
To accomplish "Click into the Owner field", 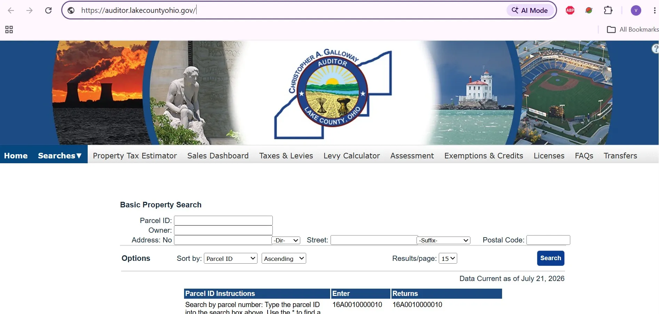I will pos(223,230).
